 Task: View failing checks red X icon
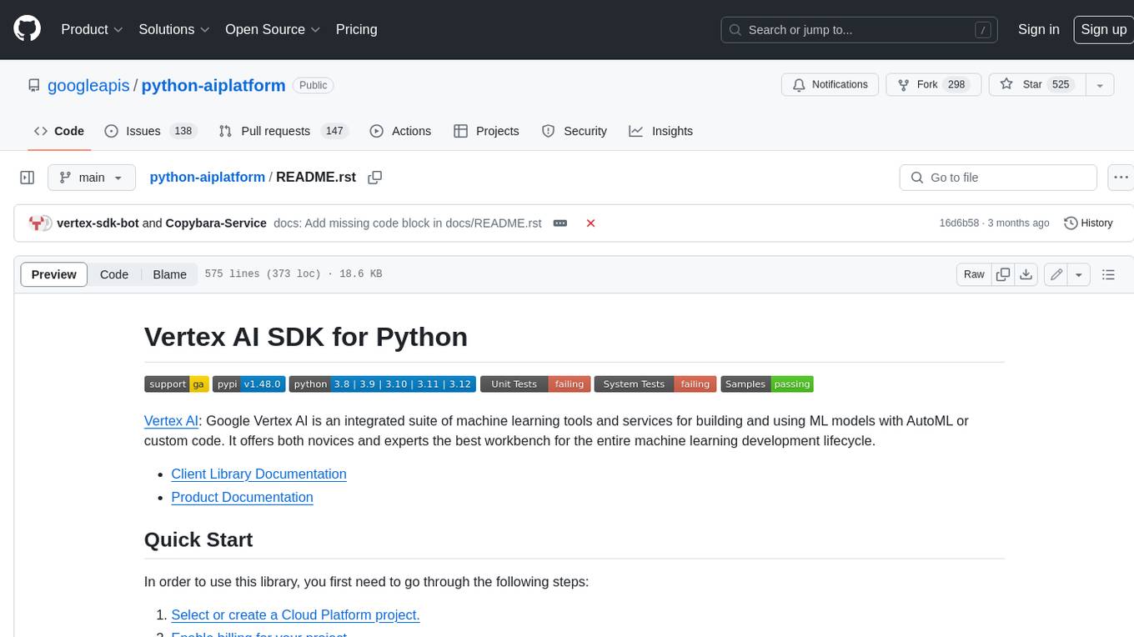[590, 223]
